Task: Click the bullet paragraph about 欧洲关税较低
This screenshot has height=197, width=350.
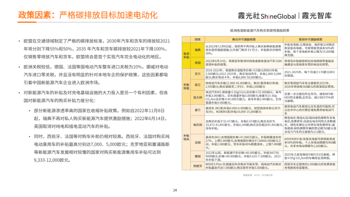Action: pyautogui.click(x=96, y=75)
